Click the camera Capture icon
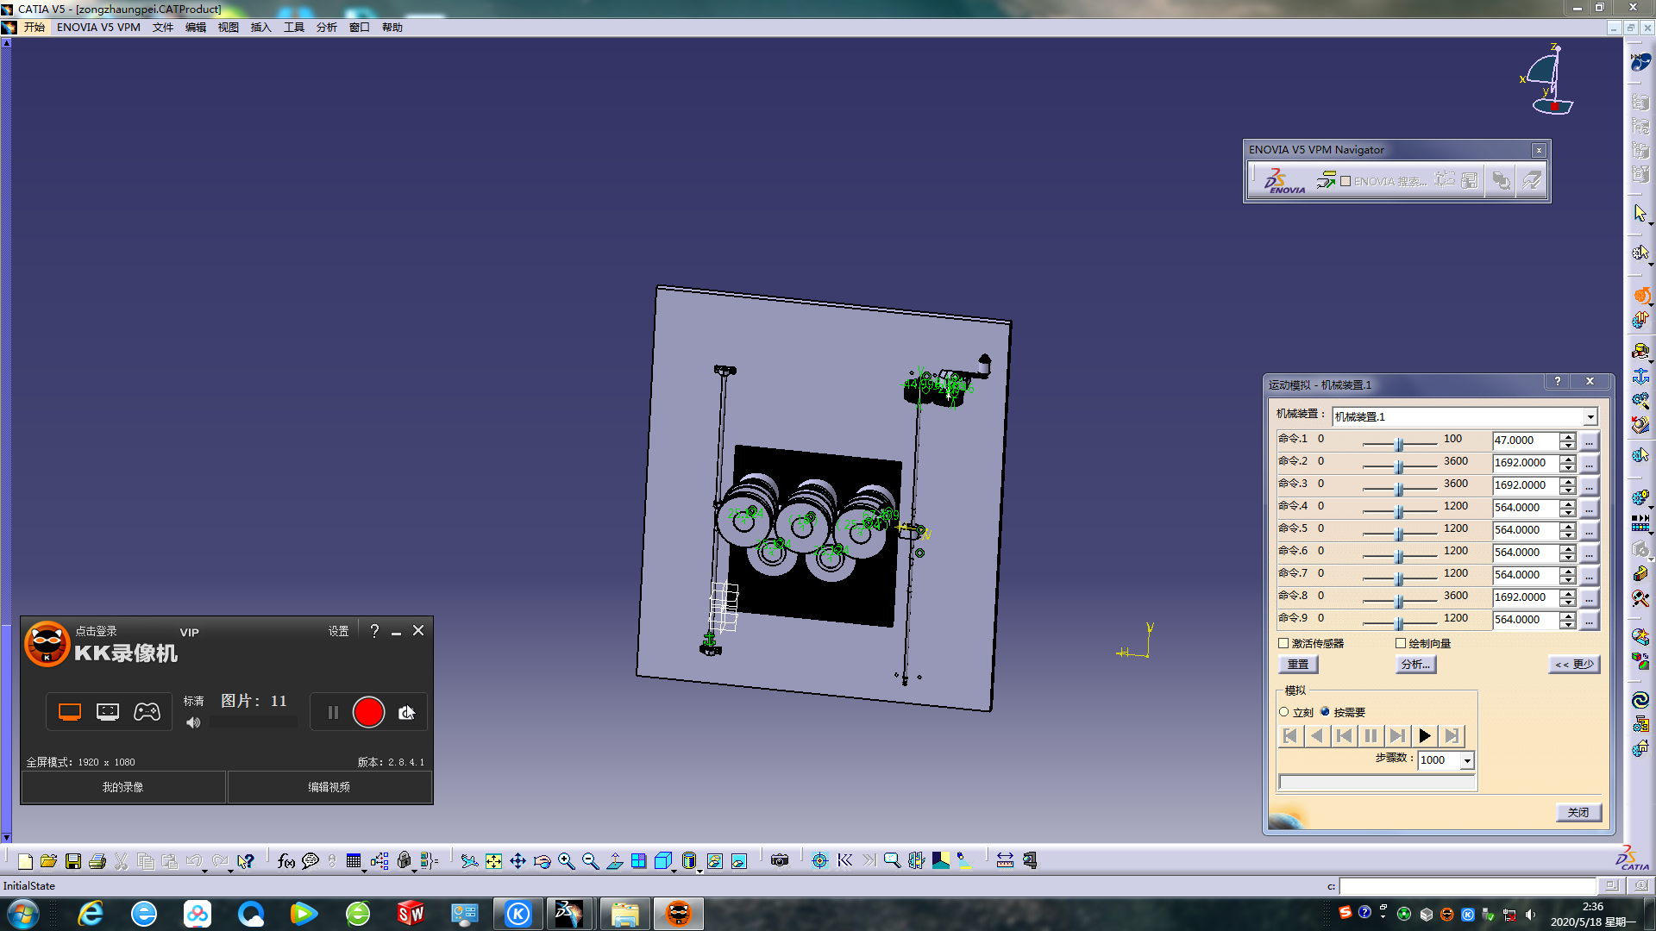Screen dimensions: 1656x931 [780, 861]
